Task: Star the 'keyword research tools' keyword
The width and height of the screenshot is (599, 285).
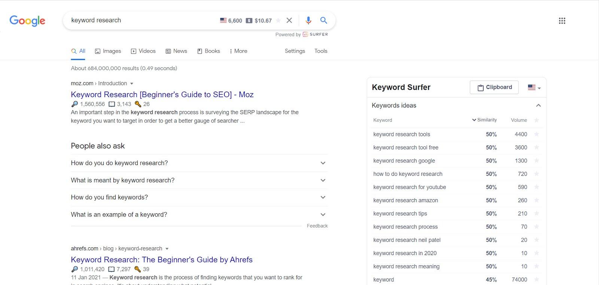Action: click(536, 134)
